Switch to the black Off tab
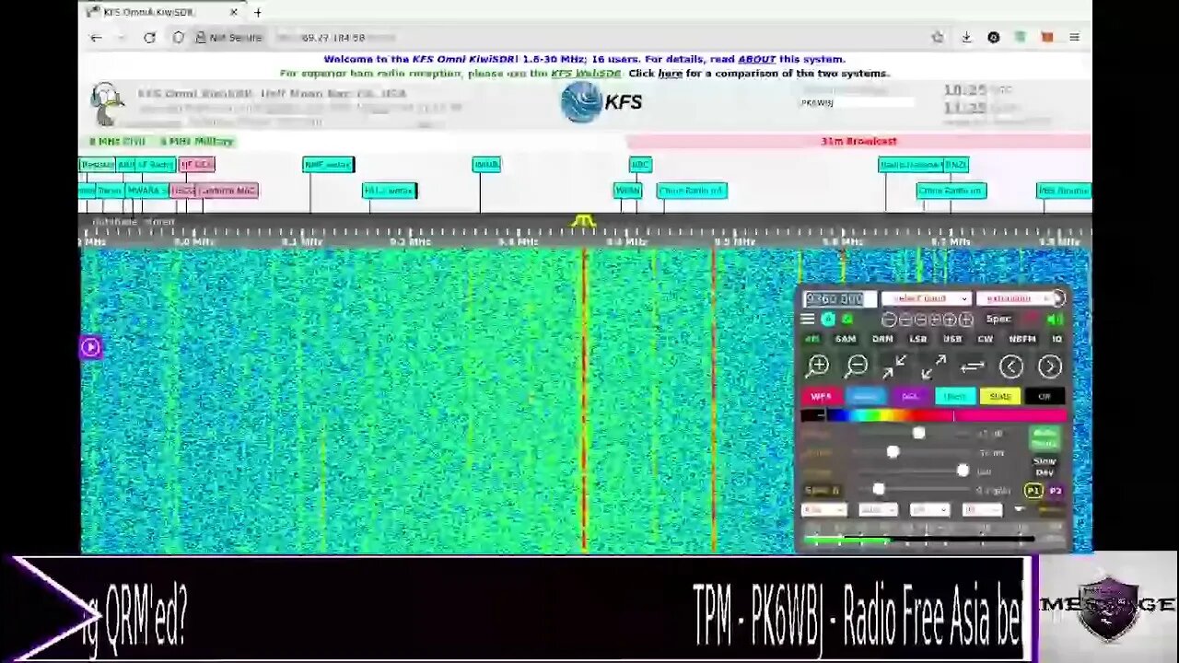 [1045, 397]
